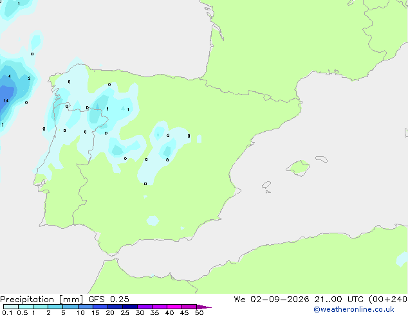Click the "We 02-09-2026" date text
This screenshot has width=408, height=315.
tap(272, 299)
